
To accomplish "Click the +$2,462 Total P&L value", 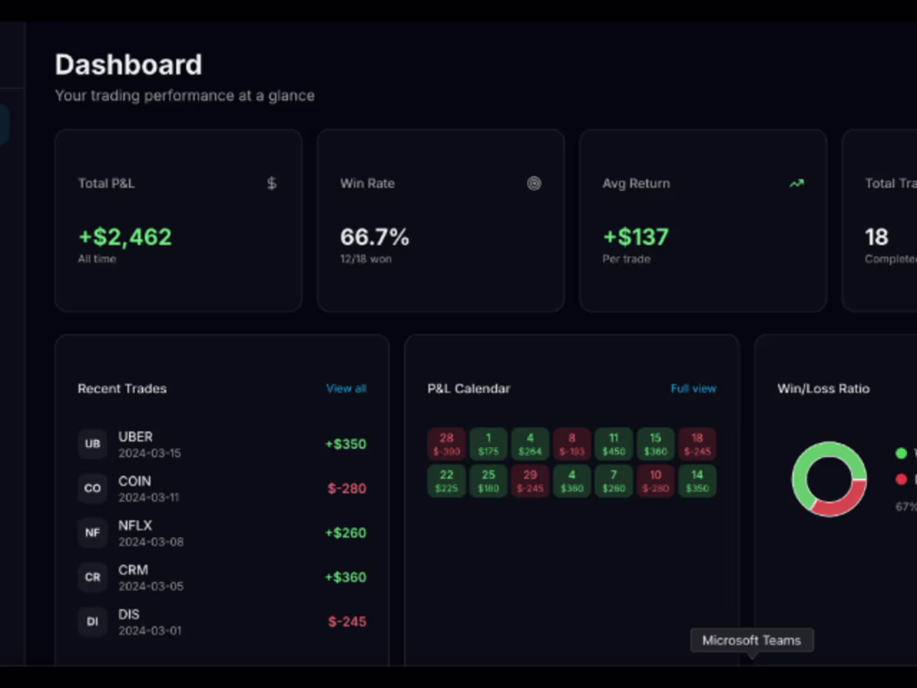I will point(125,237).
